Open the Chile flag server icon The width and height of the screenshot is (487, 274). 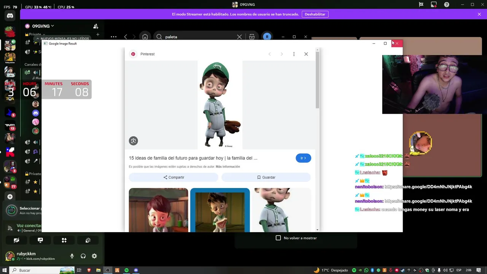pyautogui.click(x=10, y=152)
